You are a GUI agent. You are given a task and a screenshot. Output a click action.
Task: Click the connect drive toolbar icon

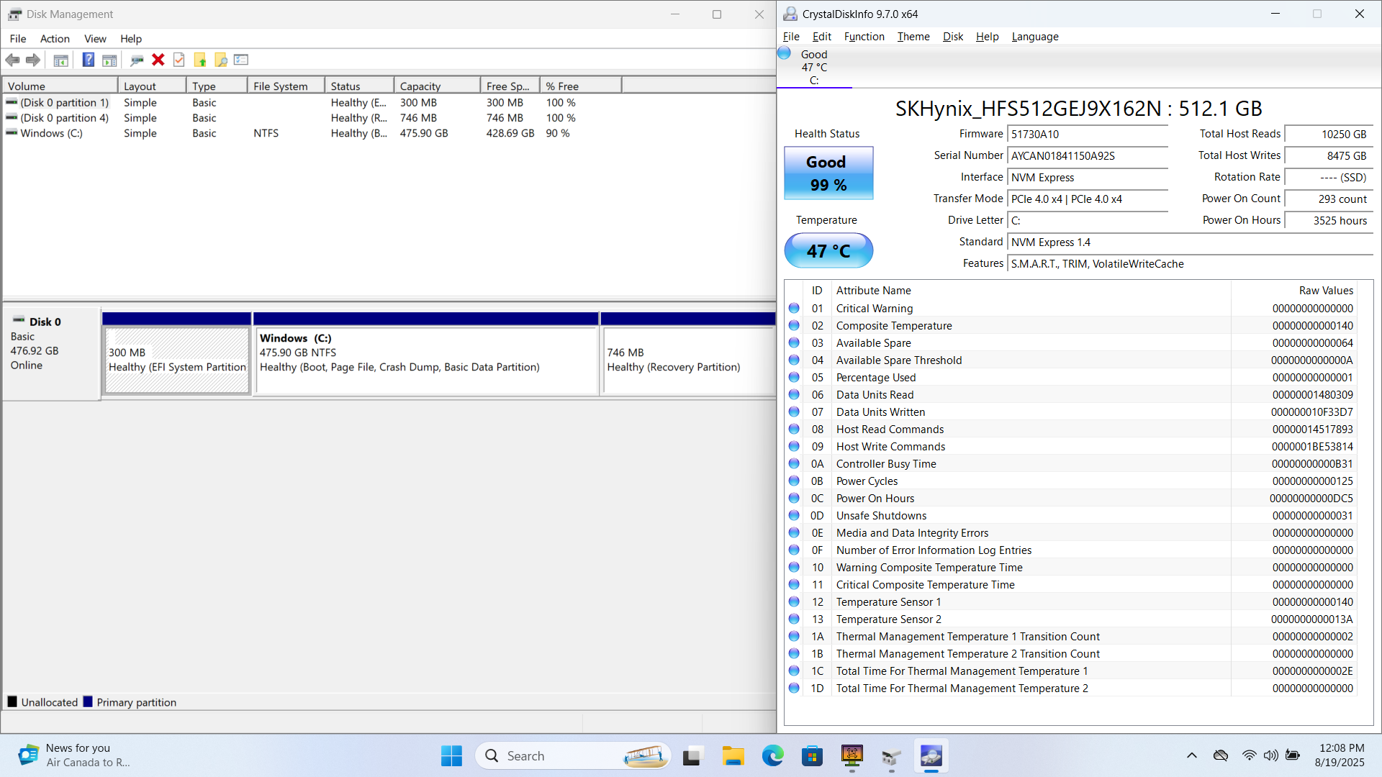pyautogui.click(x=137, y=60)
